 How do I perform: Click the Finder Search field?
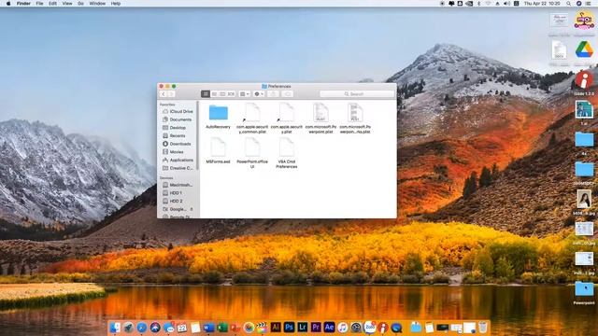pos(357,94)
